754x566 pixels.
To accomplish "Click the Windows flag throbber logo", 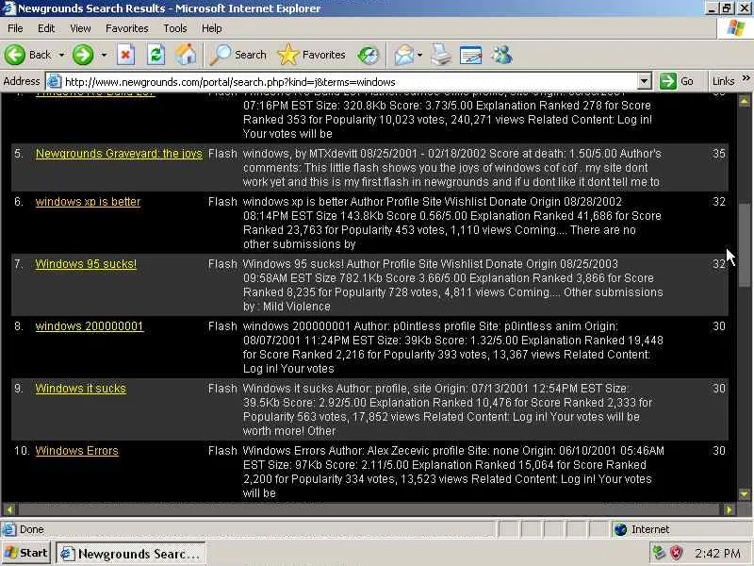I will point(735,28).
